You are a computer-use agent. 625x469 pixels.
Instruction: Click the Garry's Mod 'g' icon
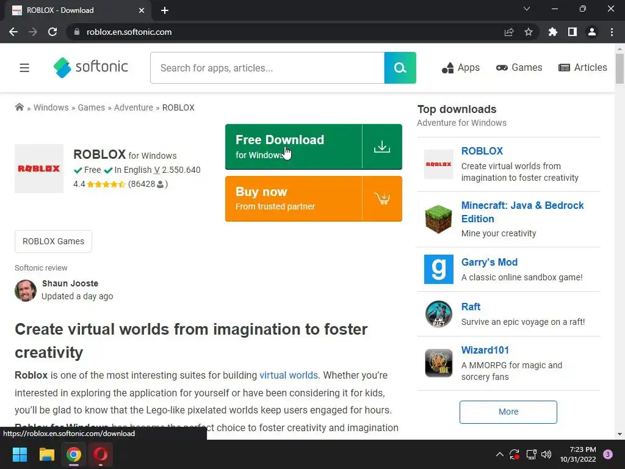click(x=438, y=269)
